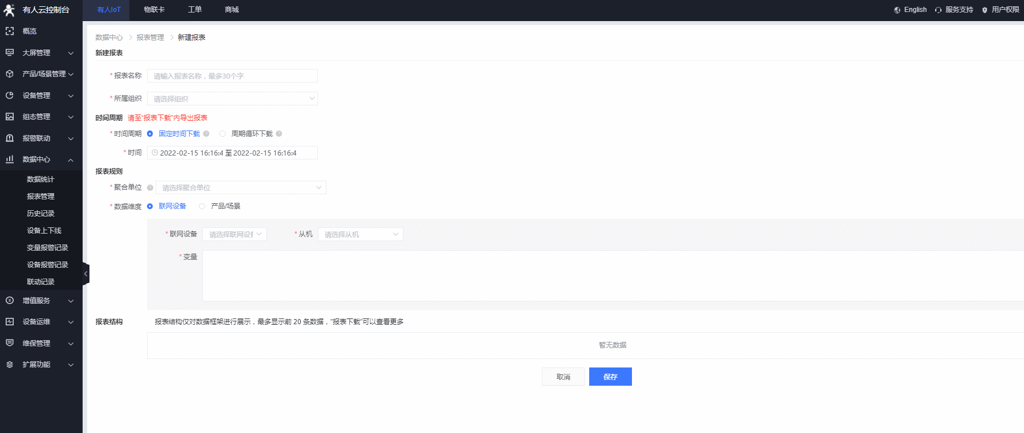Select the 联网设备 data dimension radio
This screenshot has height=433, width=1024.
[150, 206]
